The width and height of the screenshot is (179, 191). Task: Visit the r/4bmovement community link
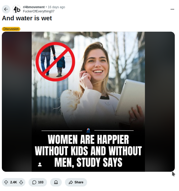(34, 7)
